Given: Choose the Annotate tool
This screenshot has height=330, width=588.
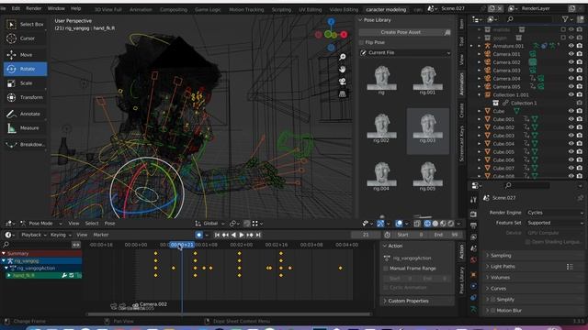Looking at the screenshot, I should click(x=25, y=114).
